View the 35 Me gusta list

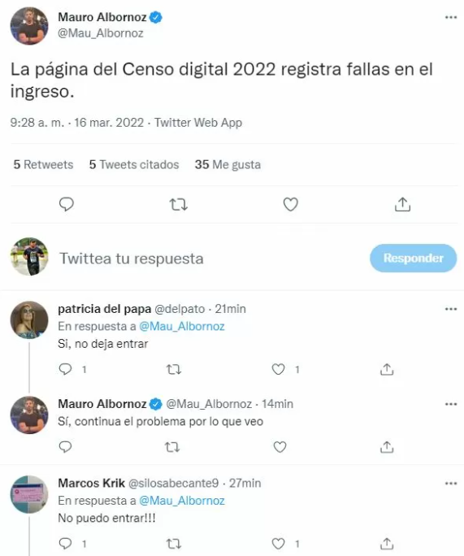[228, 164]
